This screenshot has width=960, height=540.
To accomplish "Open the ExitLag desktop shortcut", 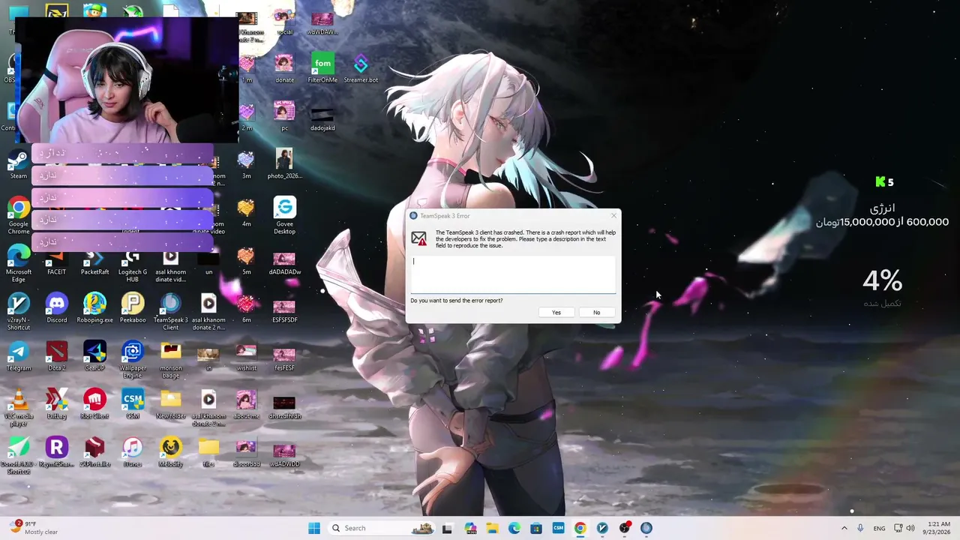I will click(x=57, y=403).
